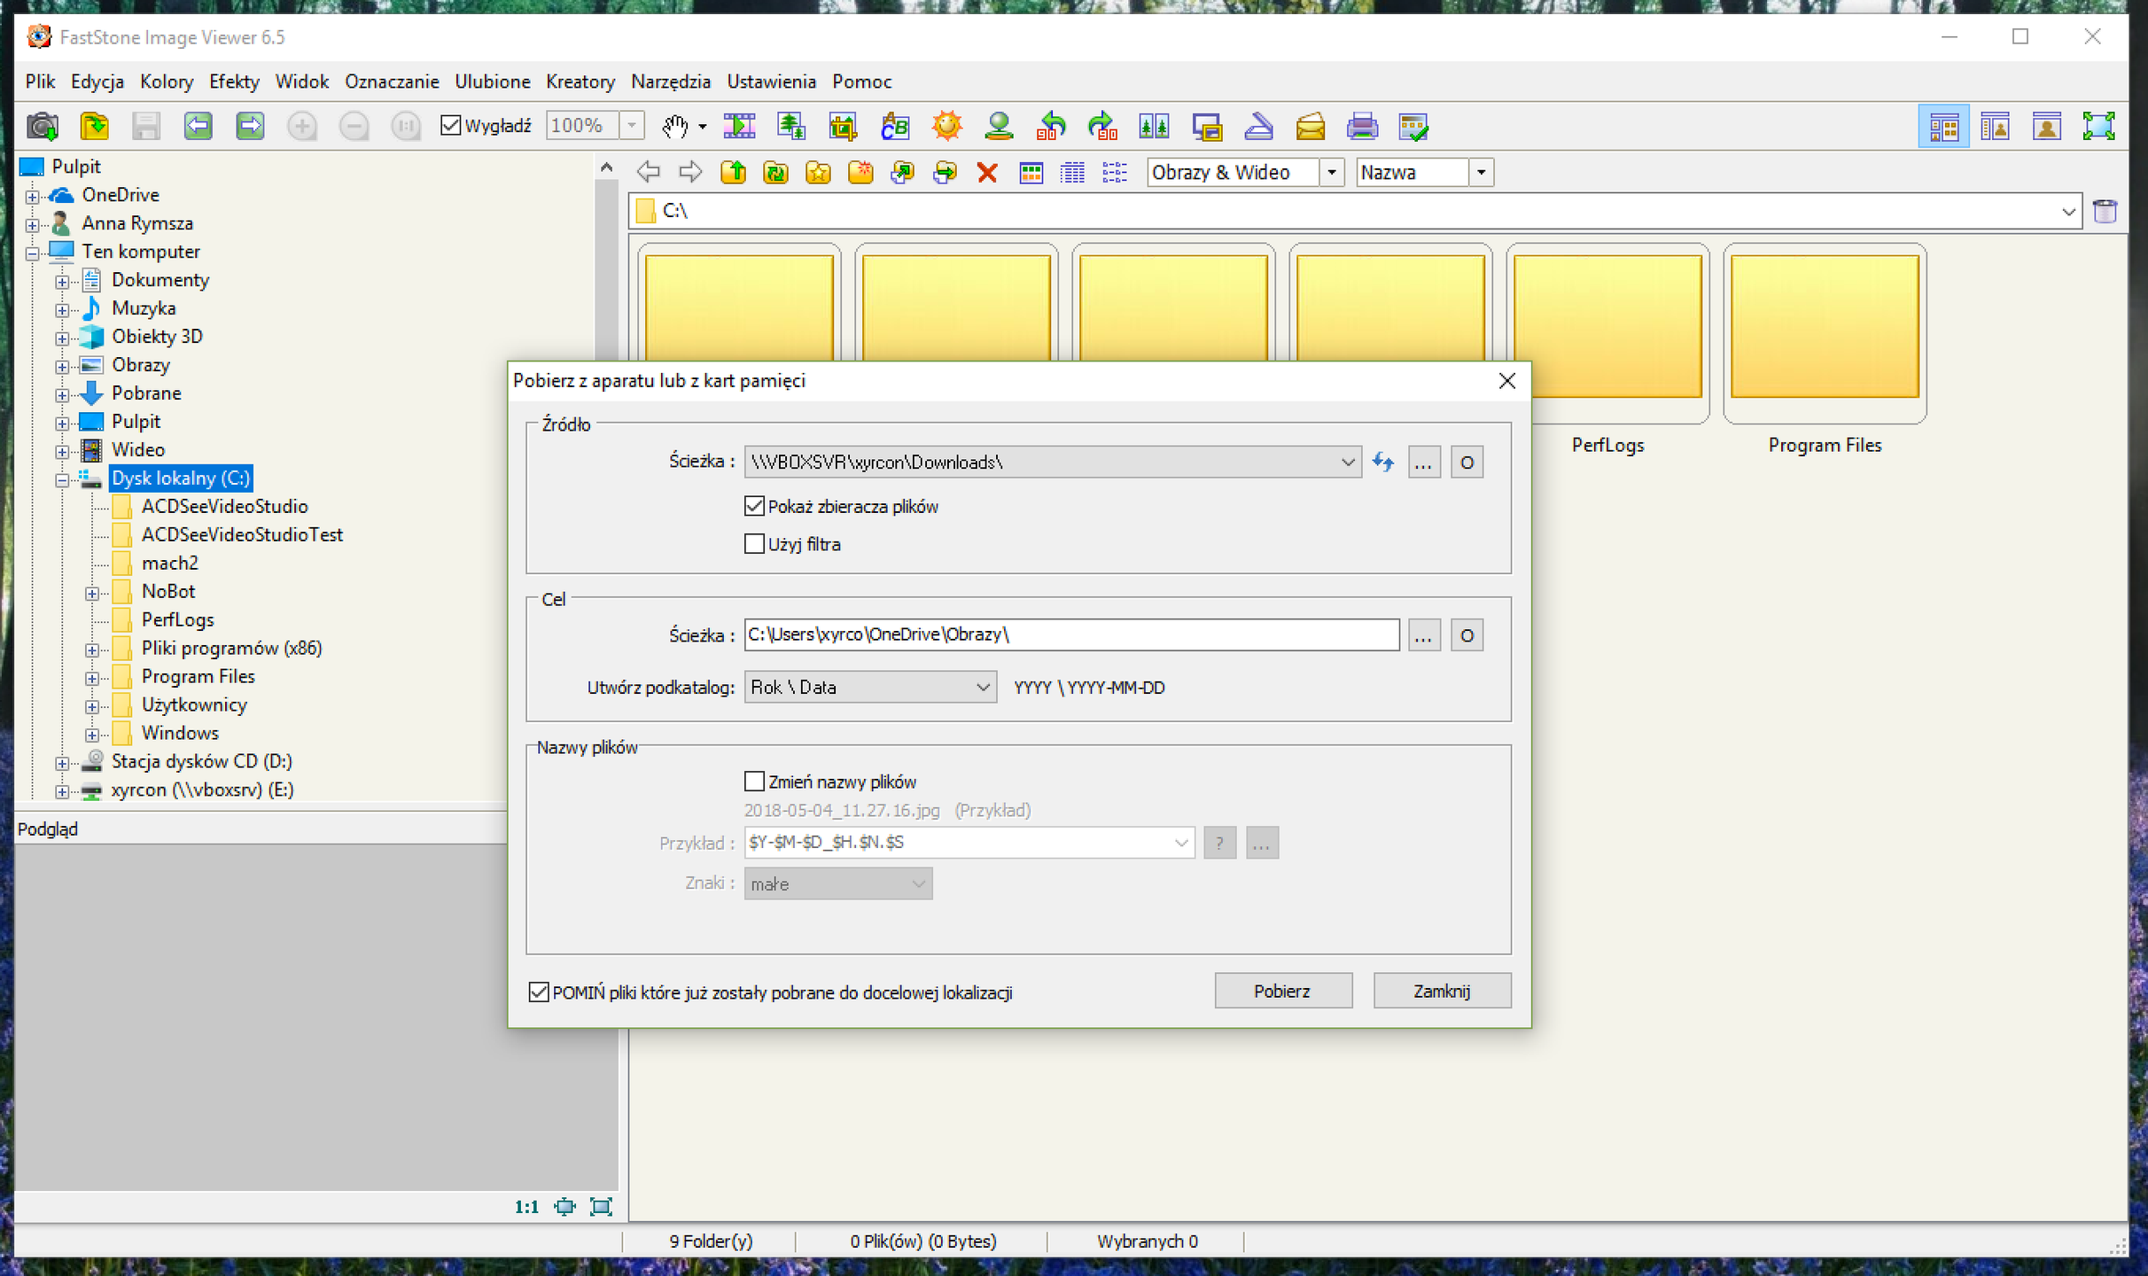Enable the Użyj filtra checkbox
This screenshot has width=2148, height=1276.
coord(754,544)
